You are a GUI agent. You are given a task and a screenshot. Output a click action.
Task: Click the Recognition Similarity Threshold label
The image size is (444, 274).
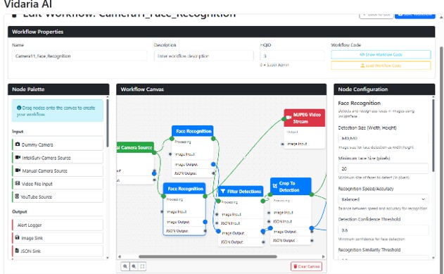tap(369, 249)
